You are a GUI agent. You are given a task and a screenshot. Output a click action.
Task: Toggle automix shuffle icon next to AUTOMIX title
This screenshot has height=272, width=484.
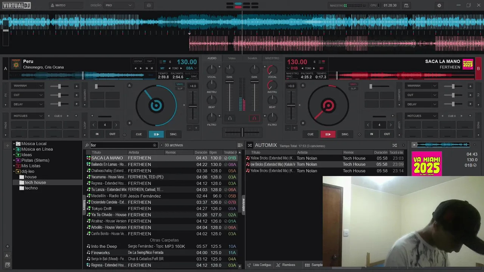250,145
